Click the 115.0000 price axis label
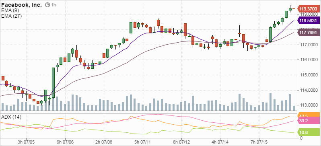This screenshot has width=321, height=146. tap(309, 75)
